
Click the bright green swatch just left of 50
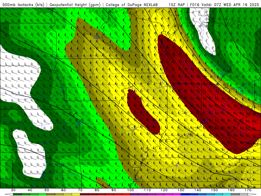[42, 194]
